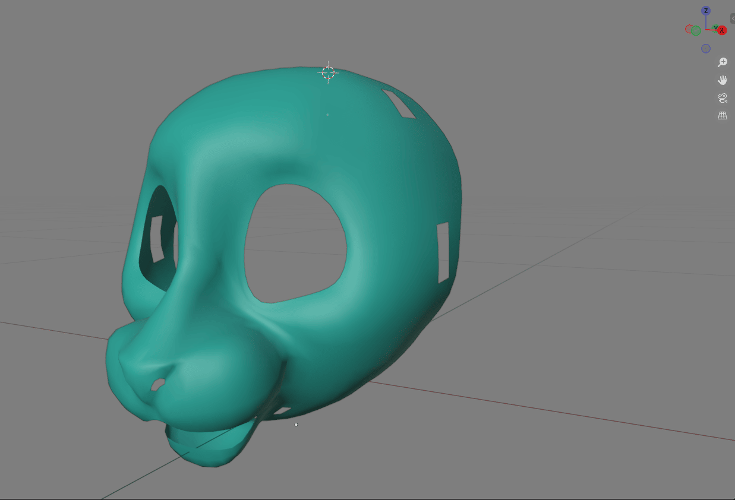The height and width of the screenshot is (500, 735).
Task: Click the zoom in/out magnifier gizmo
Action: [723, 62]
